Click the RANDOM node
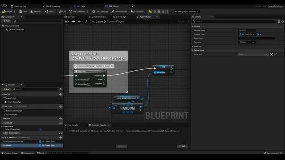 tap(127, 108)
